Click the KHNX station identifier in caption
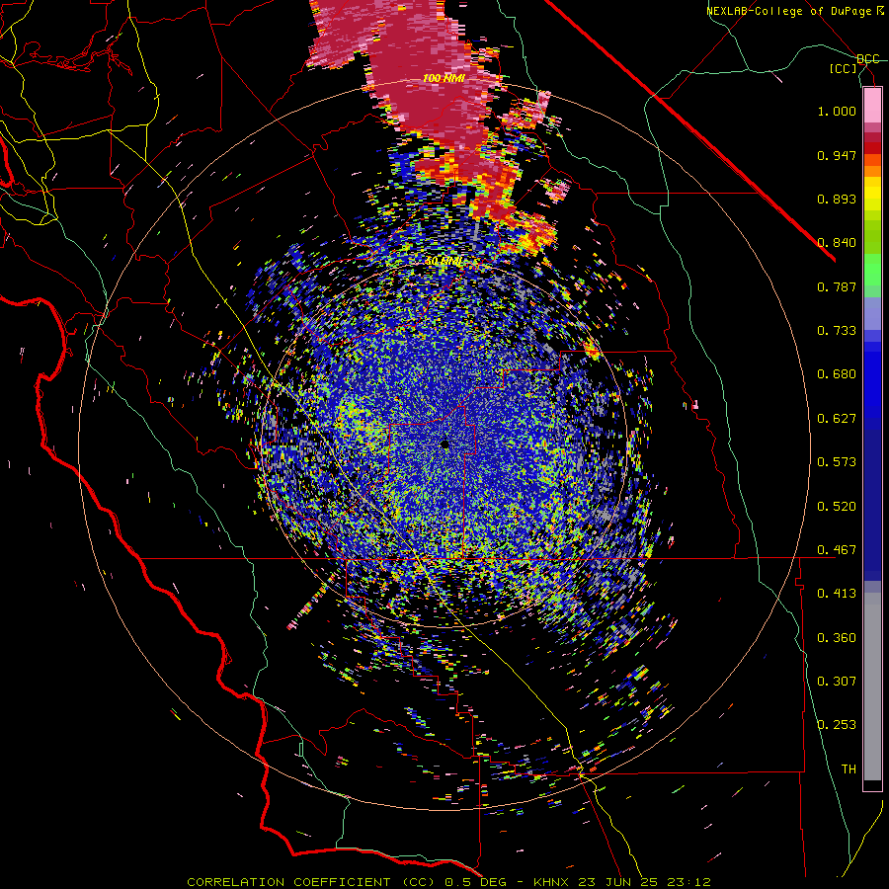This screenshot has width=889, height=889. click(551, 882)
